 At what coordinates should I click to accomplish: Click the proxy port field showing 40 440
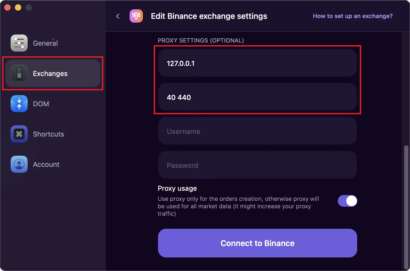point(257,97)
